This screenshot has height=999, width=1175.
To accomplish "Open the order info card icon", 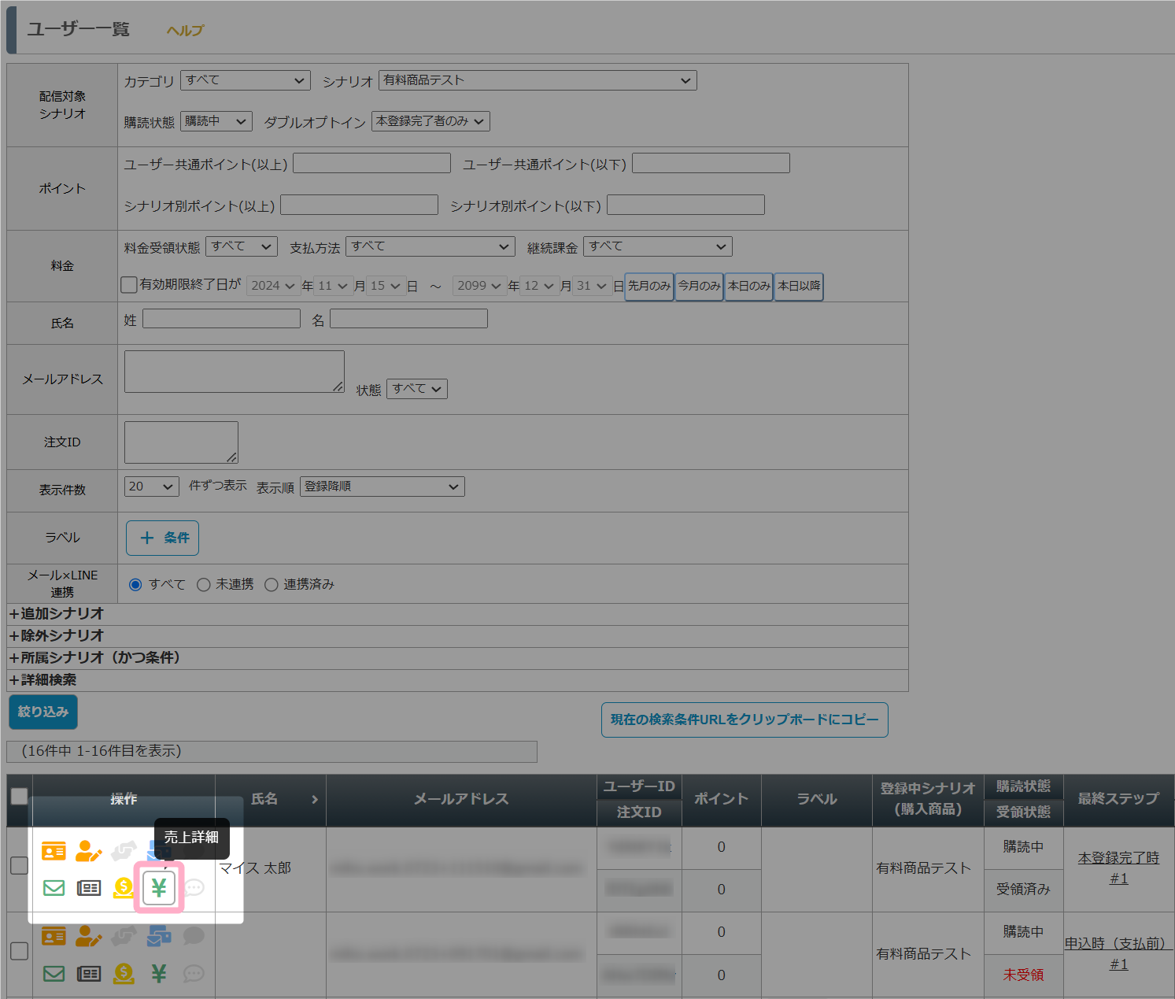I will 89,887.
